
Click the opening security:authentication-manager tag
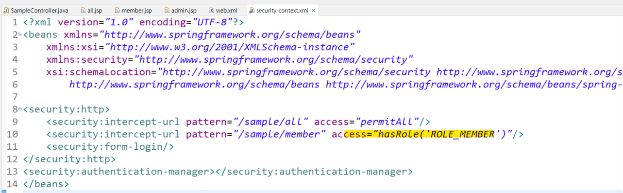tap(119, 171)
